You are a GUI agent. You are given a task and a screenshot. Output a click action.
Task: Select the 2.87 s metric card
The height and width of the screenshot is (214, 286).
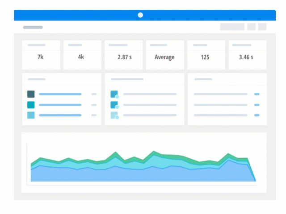click(124, 55)
